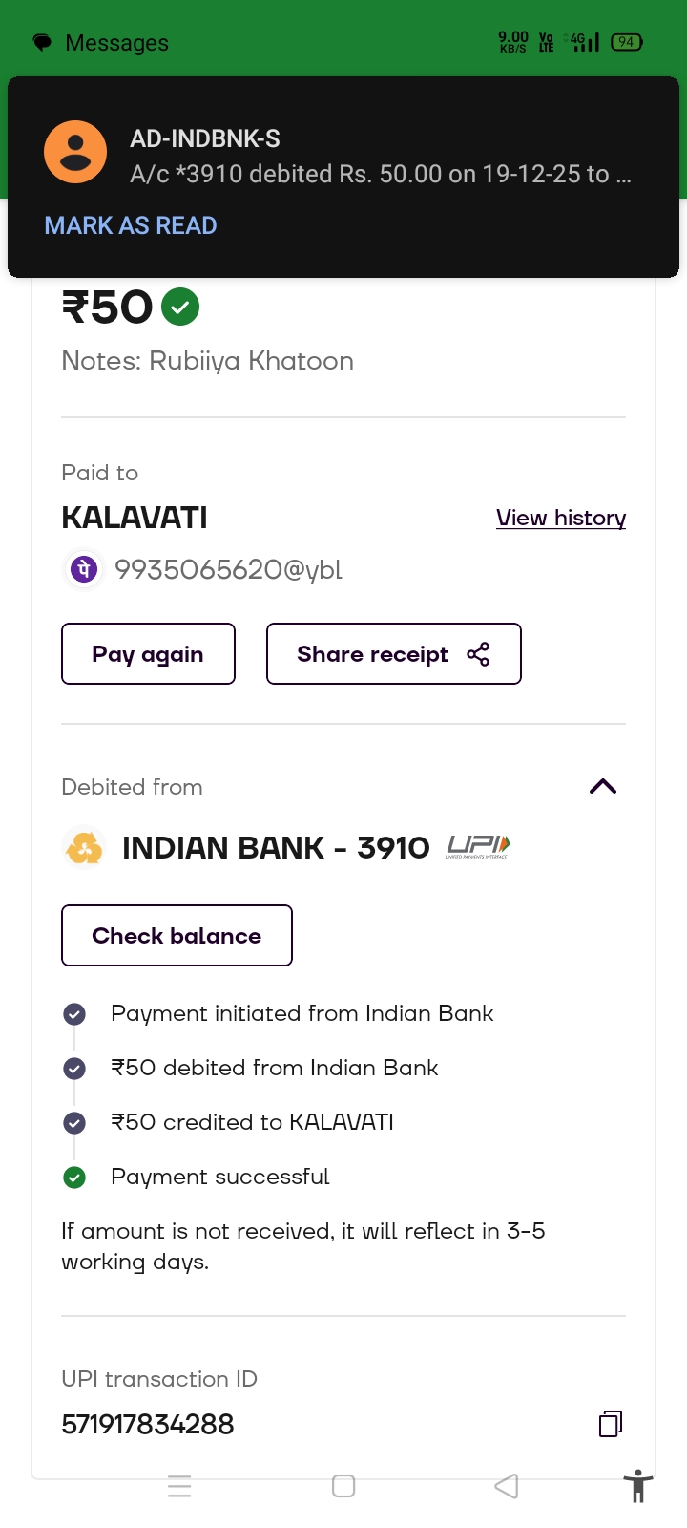Tap the orange AD-INDBNK-S sender avatar
Image resolution: width=687 pixels, height=1528 pixels.
point(75,152)
